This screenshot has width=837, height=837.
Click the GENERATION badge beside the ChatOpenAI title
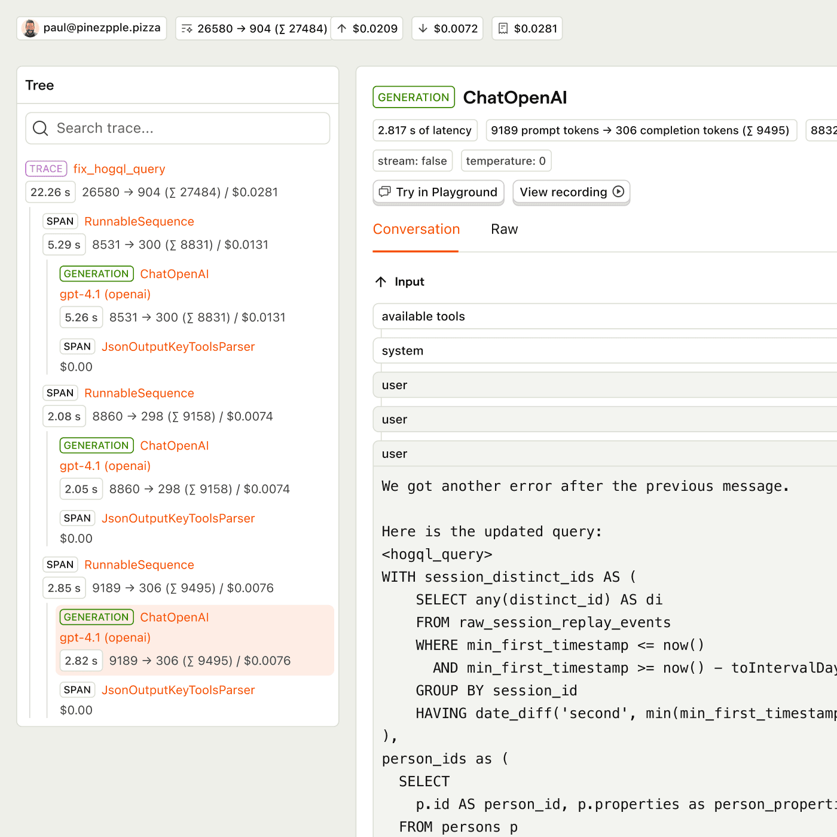(414, 97)
